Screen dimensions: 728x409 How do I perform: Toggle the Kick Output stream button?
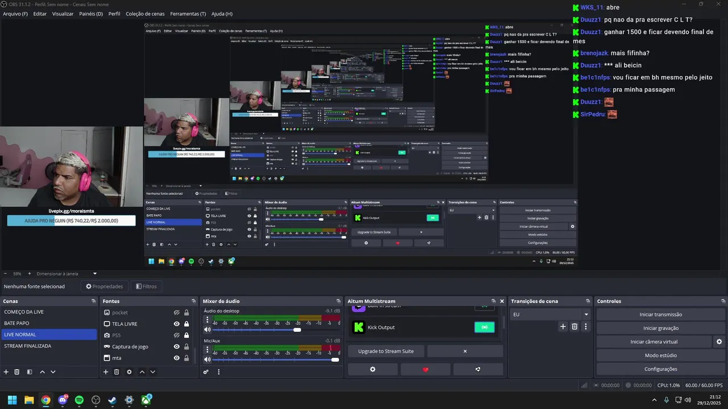click(485, 327)
